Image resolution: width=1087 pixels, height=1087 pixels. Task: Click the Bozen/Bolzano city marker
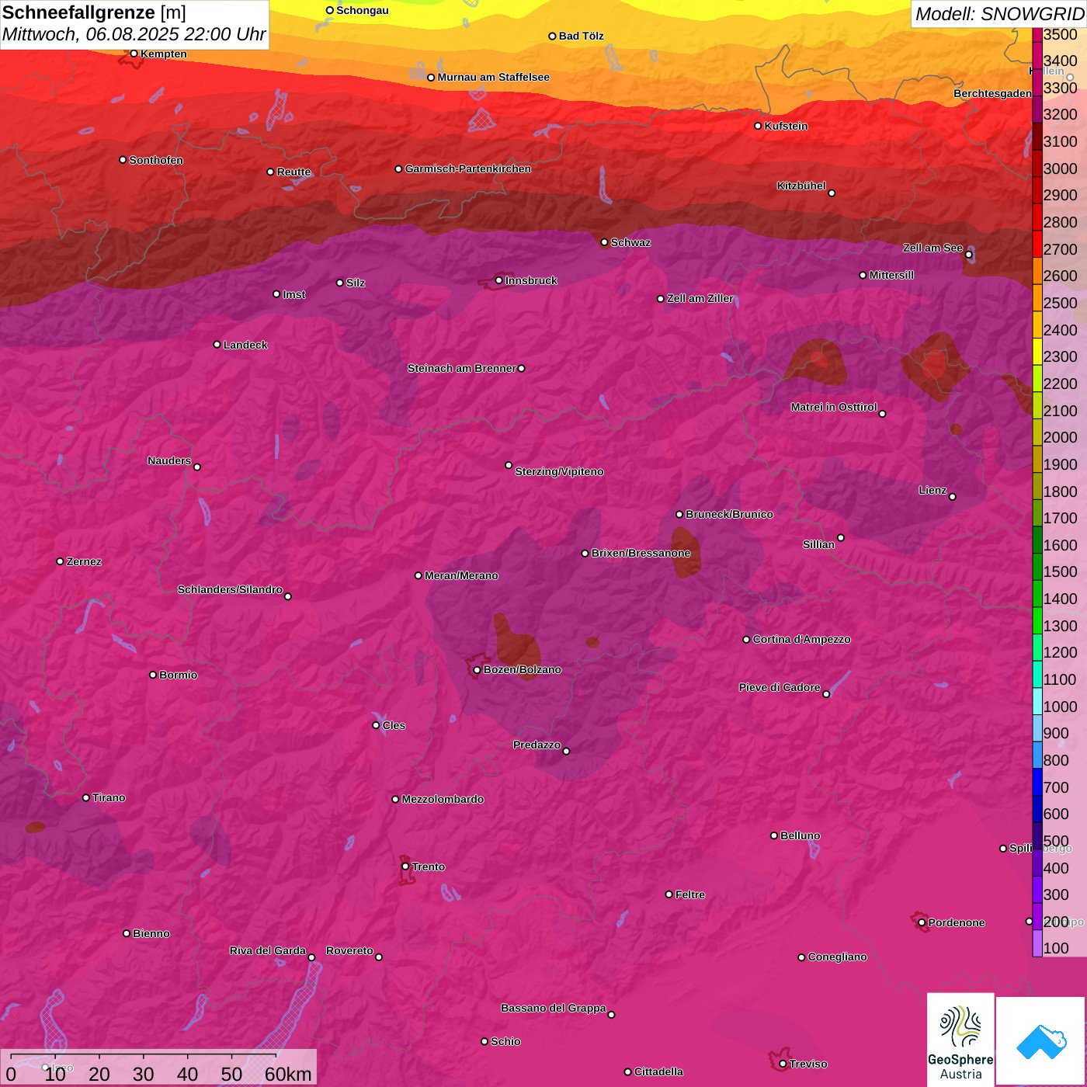tap(478, 669)
